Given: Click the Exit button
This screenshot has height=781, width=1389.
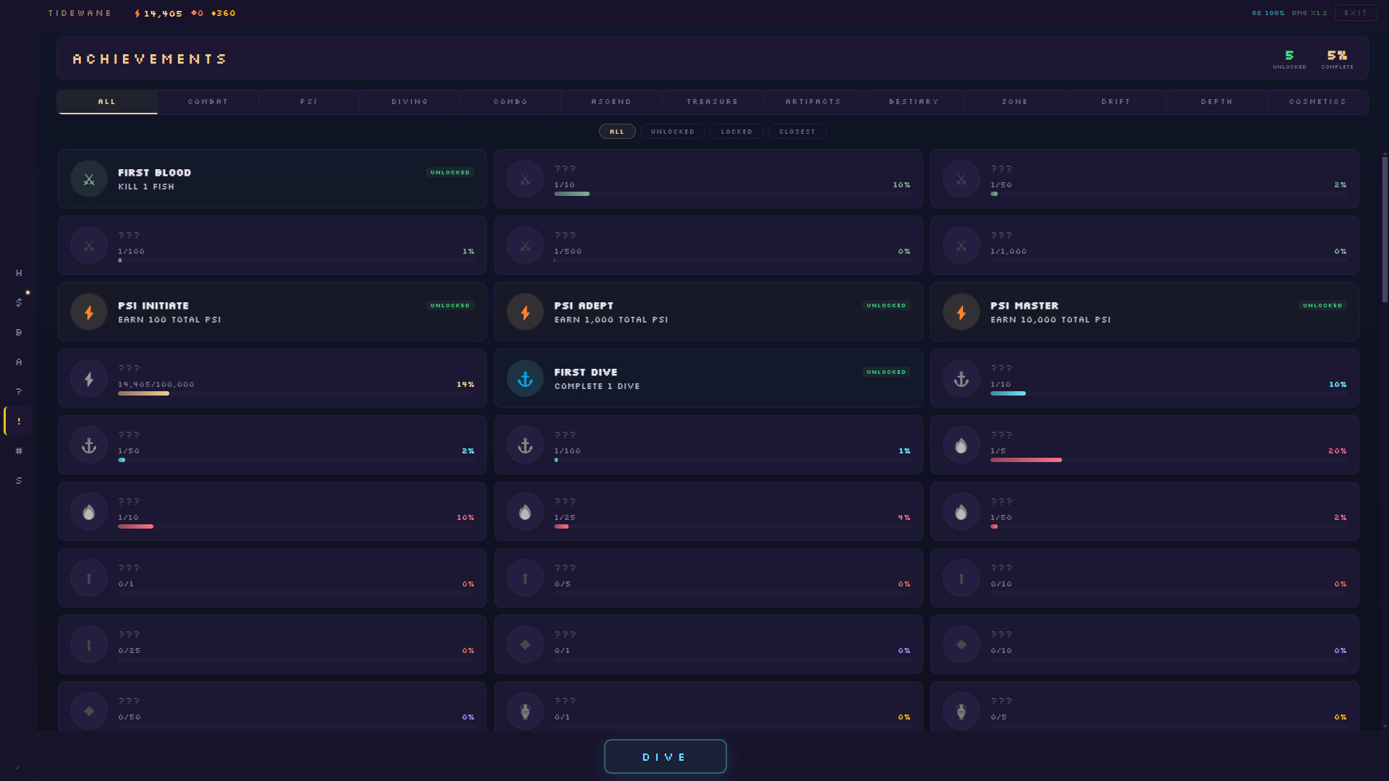Looking at the screenshot, I should [1355, 13].
